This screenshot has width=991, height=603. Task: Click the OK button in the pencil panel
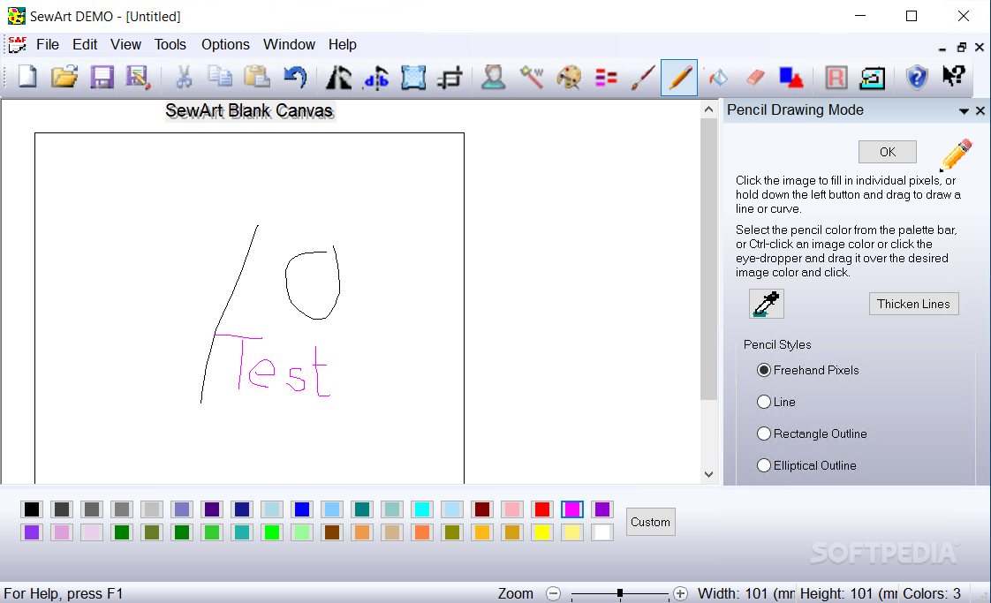point(888,152)
